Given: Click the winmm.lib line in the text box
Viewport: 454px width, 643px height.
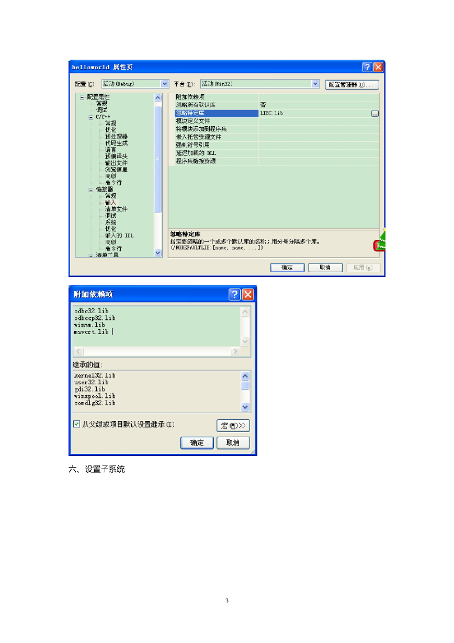Looking at the screenshot, I should [x=89, y=325].
